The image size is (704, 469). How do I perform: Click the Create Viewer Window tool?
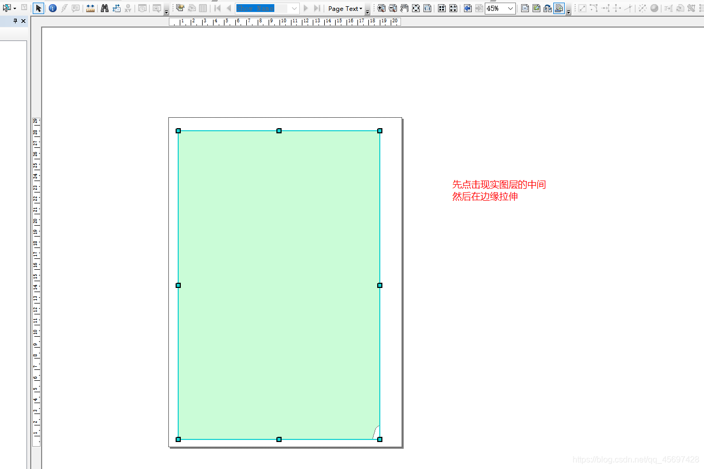click(156, 8)
